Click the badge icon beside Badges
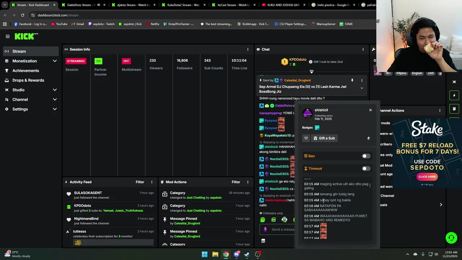462x260 pixels. click(317, 127)
